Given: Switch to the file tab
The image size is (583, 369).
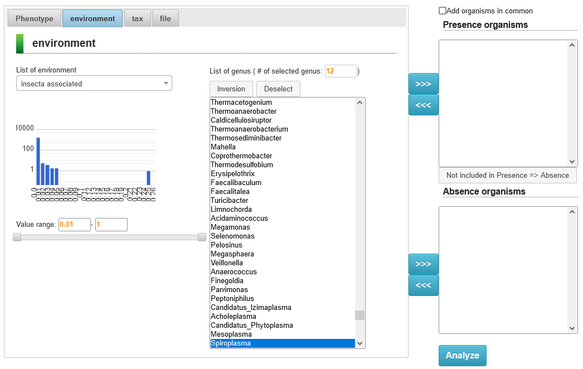Looking at the screenshot, I should 165,18.
